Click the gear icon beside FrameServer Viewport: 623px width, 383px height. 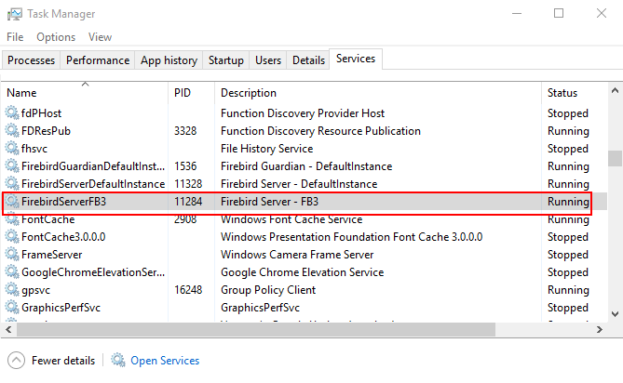click(12, 255)
